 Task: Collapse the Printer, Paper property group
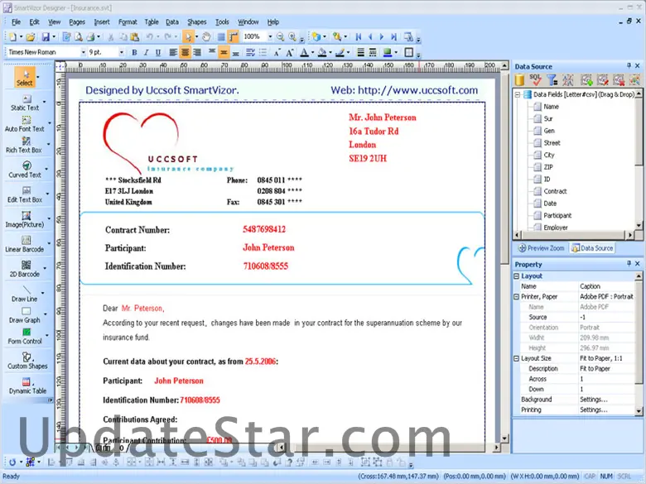click(516, 297)
